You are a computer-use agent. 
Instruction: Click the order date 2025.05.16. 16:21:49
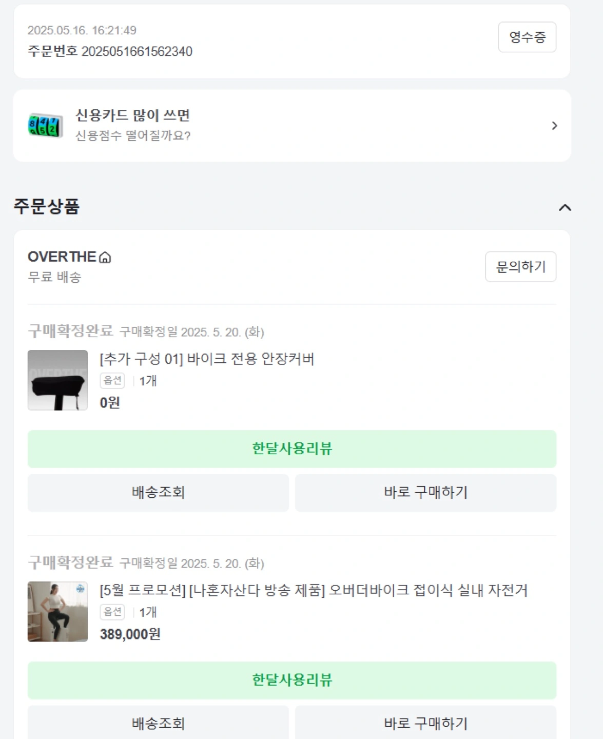tap(82, 30)
